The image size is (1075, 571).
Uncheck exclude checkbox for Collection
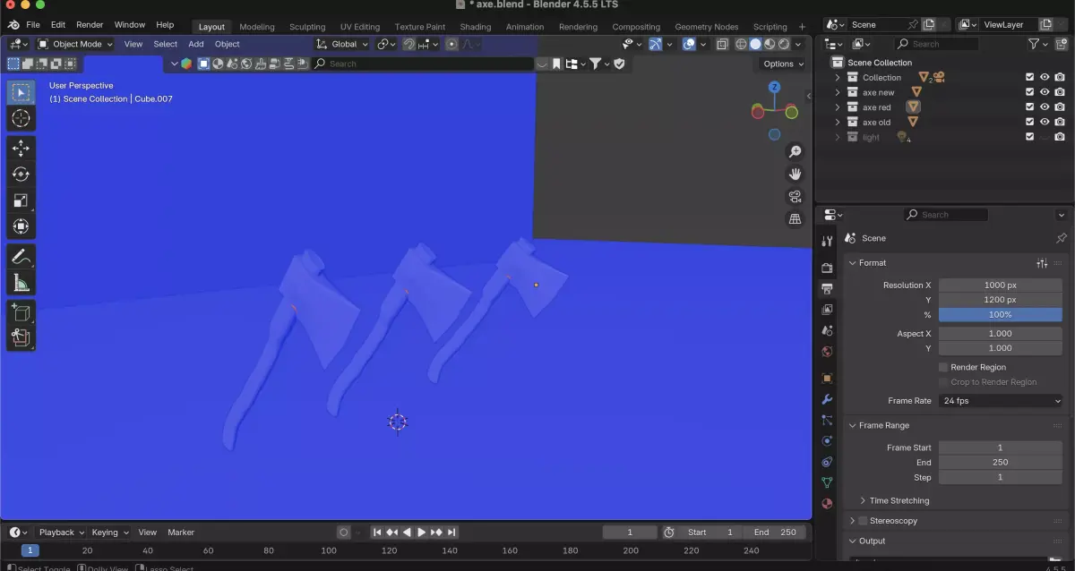[1029, 78]
